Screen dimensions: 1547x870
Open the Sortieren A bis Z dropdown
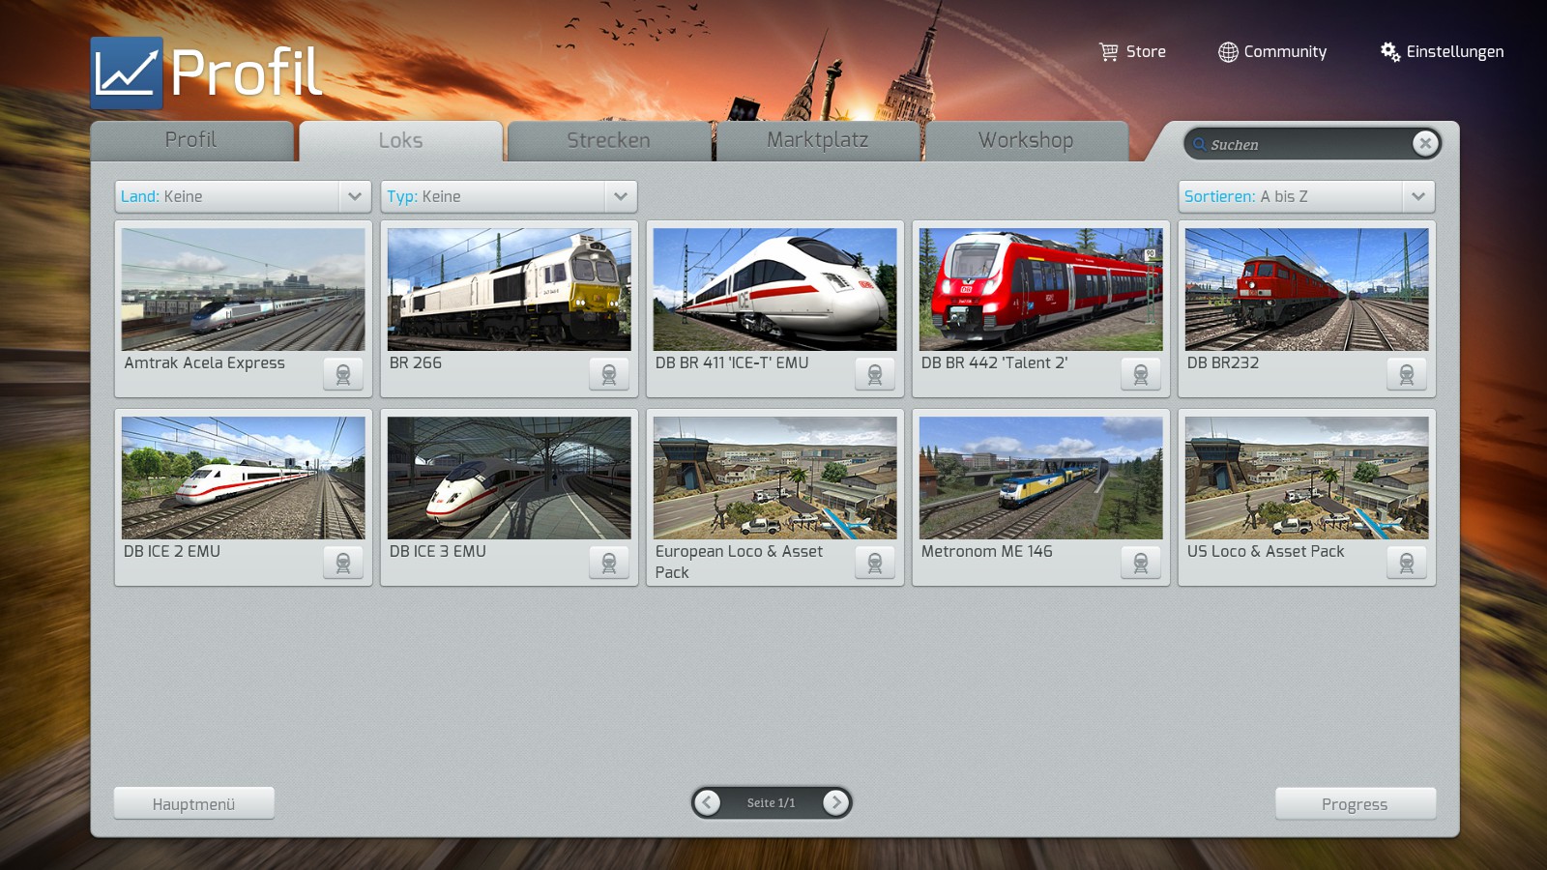pyautogui.click(x=1306, y=196)
